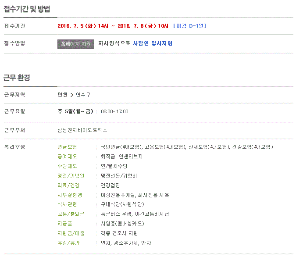Click the 교통/출퇴근 benefit category
This screenshot has width=303, height=264.
[x=71, y=214]
